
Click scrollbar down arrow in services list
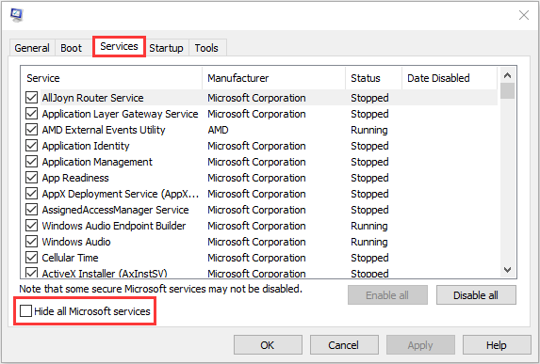pyautogui.click(x=507, y=270)
